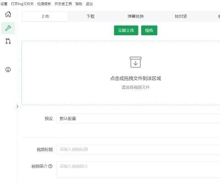Select the wrench tools icon in sidebar

click(x=8, y=28)
